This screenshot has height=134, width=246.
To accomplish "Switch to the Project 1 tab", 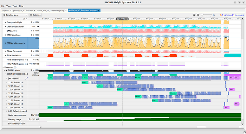I will pyautogui.click(x=5, y=11).
